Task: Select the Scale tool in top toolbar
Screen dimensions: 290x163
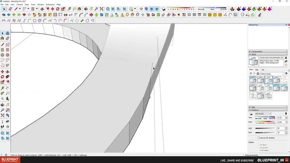Action: [x=63, y=9]
